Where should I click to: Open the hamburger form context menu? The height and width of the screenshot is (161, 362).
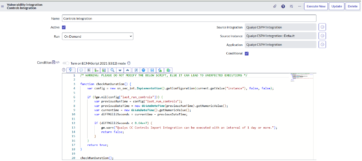point(3,6)
